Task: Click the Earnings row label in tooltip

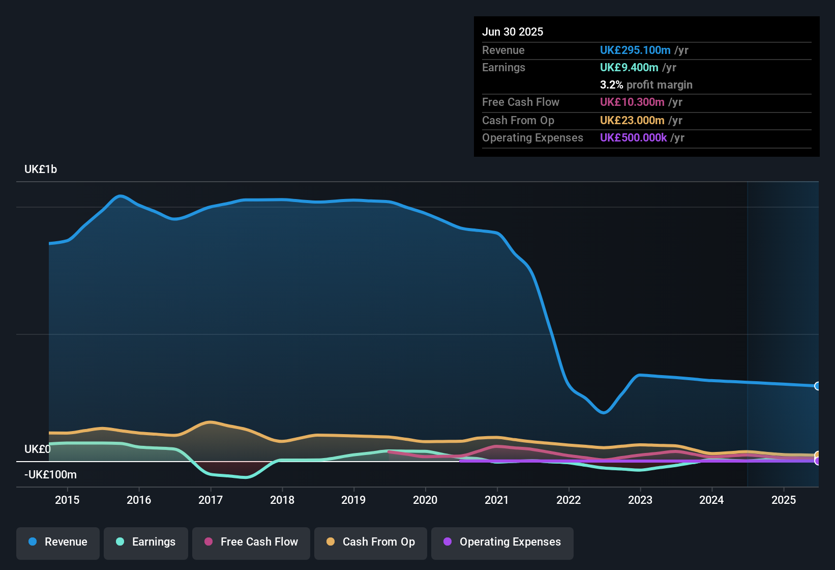Action: 503,67
